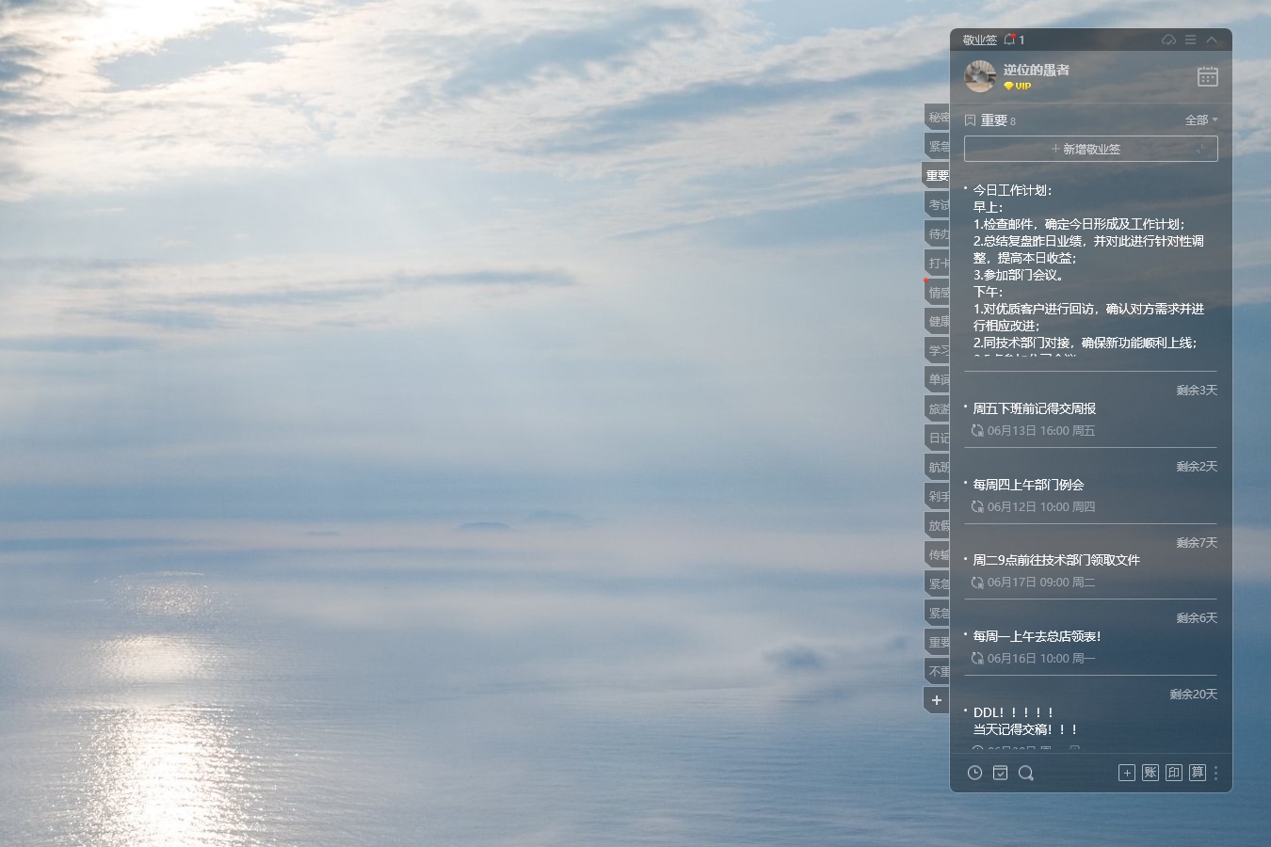Open the note 每周一上午去总店领表!
This screenshot has width=1271, height=847.
click(x=1037, y=636)
